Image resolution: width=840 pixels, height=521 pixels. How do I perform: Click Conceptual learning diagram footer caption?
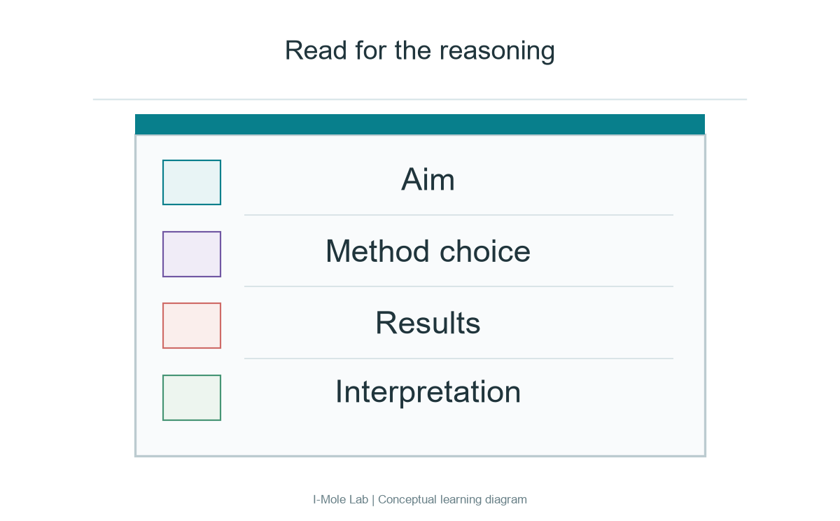point(452,499)
